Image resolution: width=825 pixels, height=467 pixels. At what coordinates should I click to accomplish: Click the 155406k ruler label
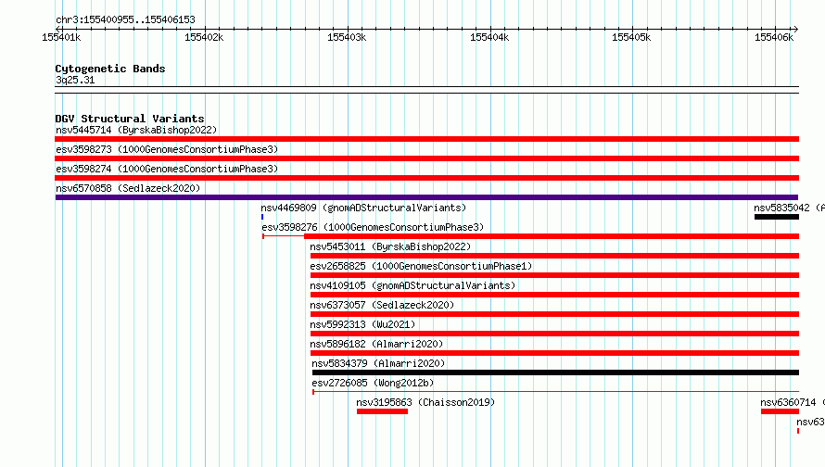774,37
